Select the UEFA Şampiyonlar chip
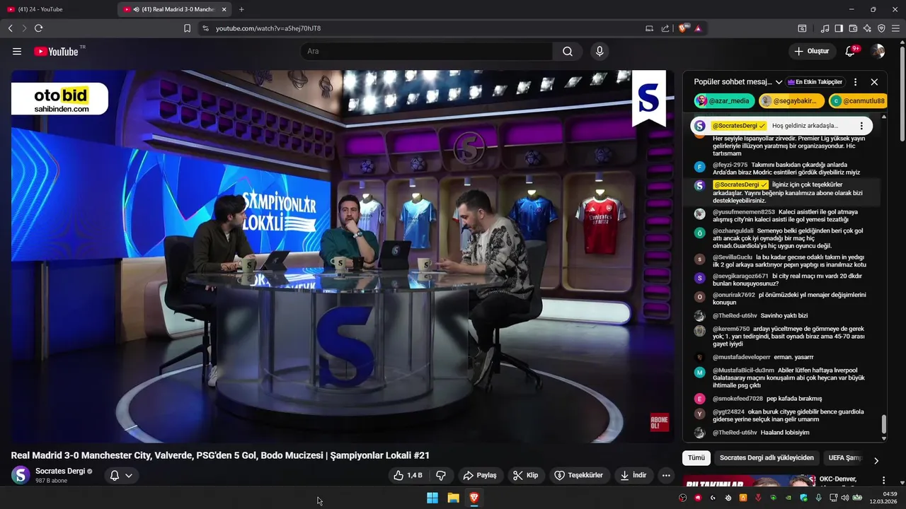 click(845, 458)
